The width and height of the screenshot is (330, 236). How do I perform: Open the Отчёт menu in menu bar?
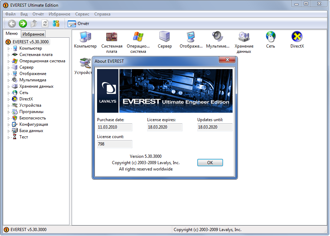coord(38,14)
